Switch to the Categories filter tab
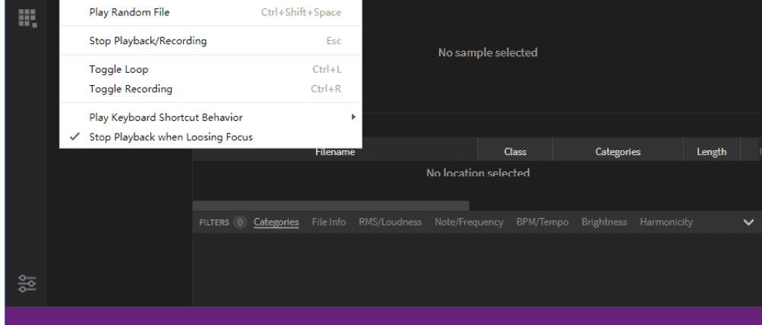This screenshot has height=325, width=762. coord(276,222)
